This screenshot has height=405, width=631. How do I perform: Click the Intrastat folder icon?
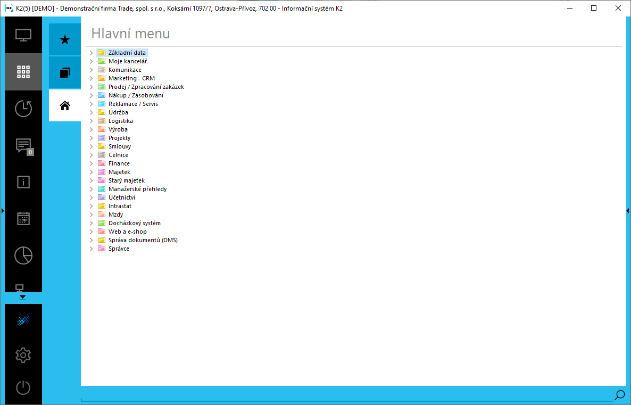pos(102,206)
